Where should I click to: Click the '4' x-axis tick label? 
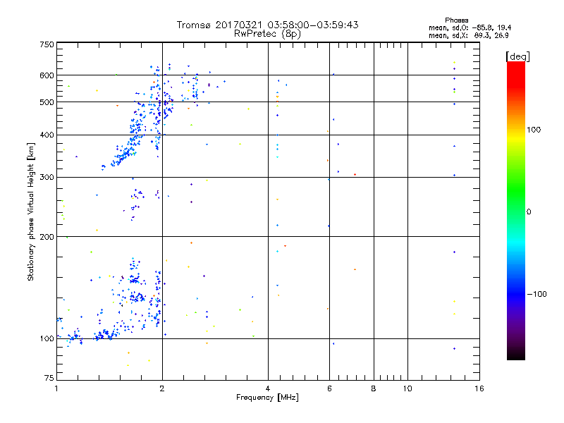click(268, 388)
